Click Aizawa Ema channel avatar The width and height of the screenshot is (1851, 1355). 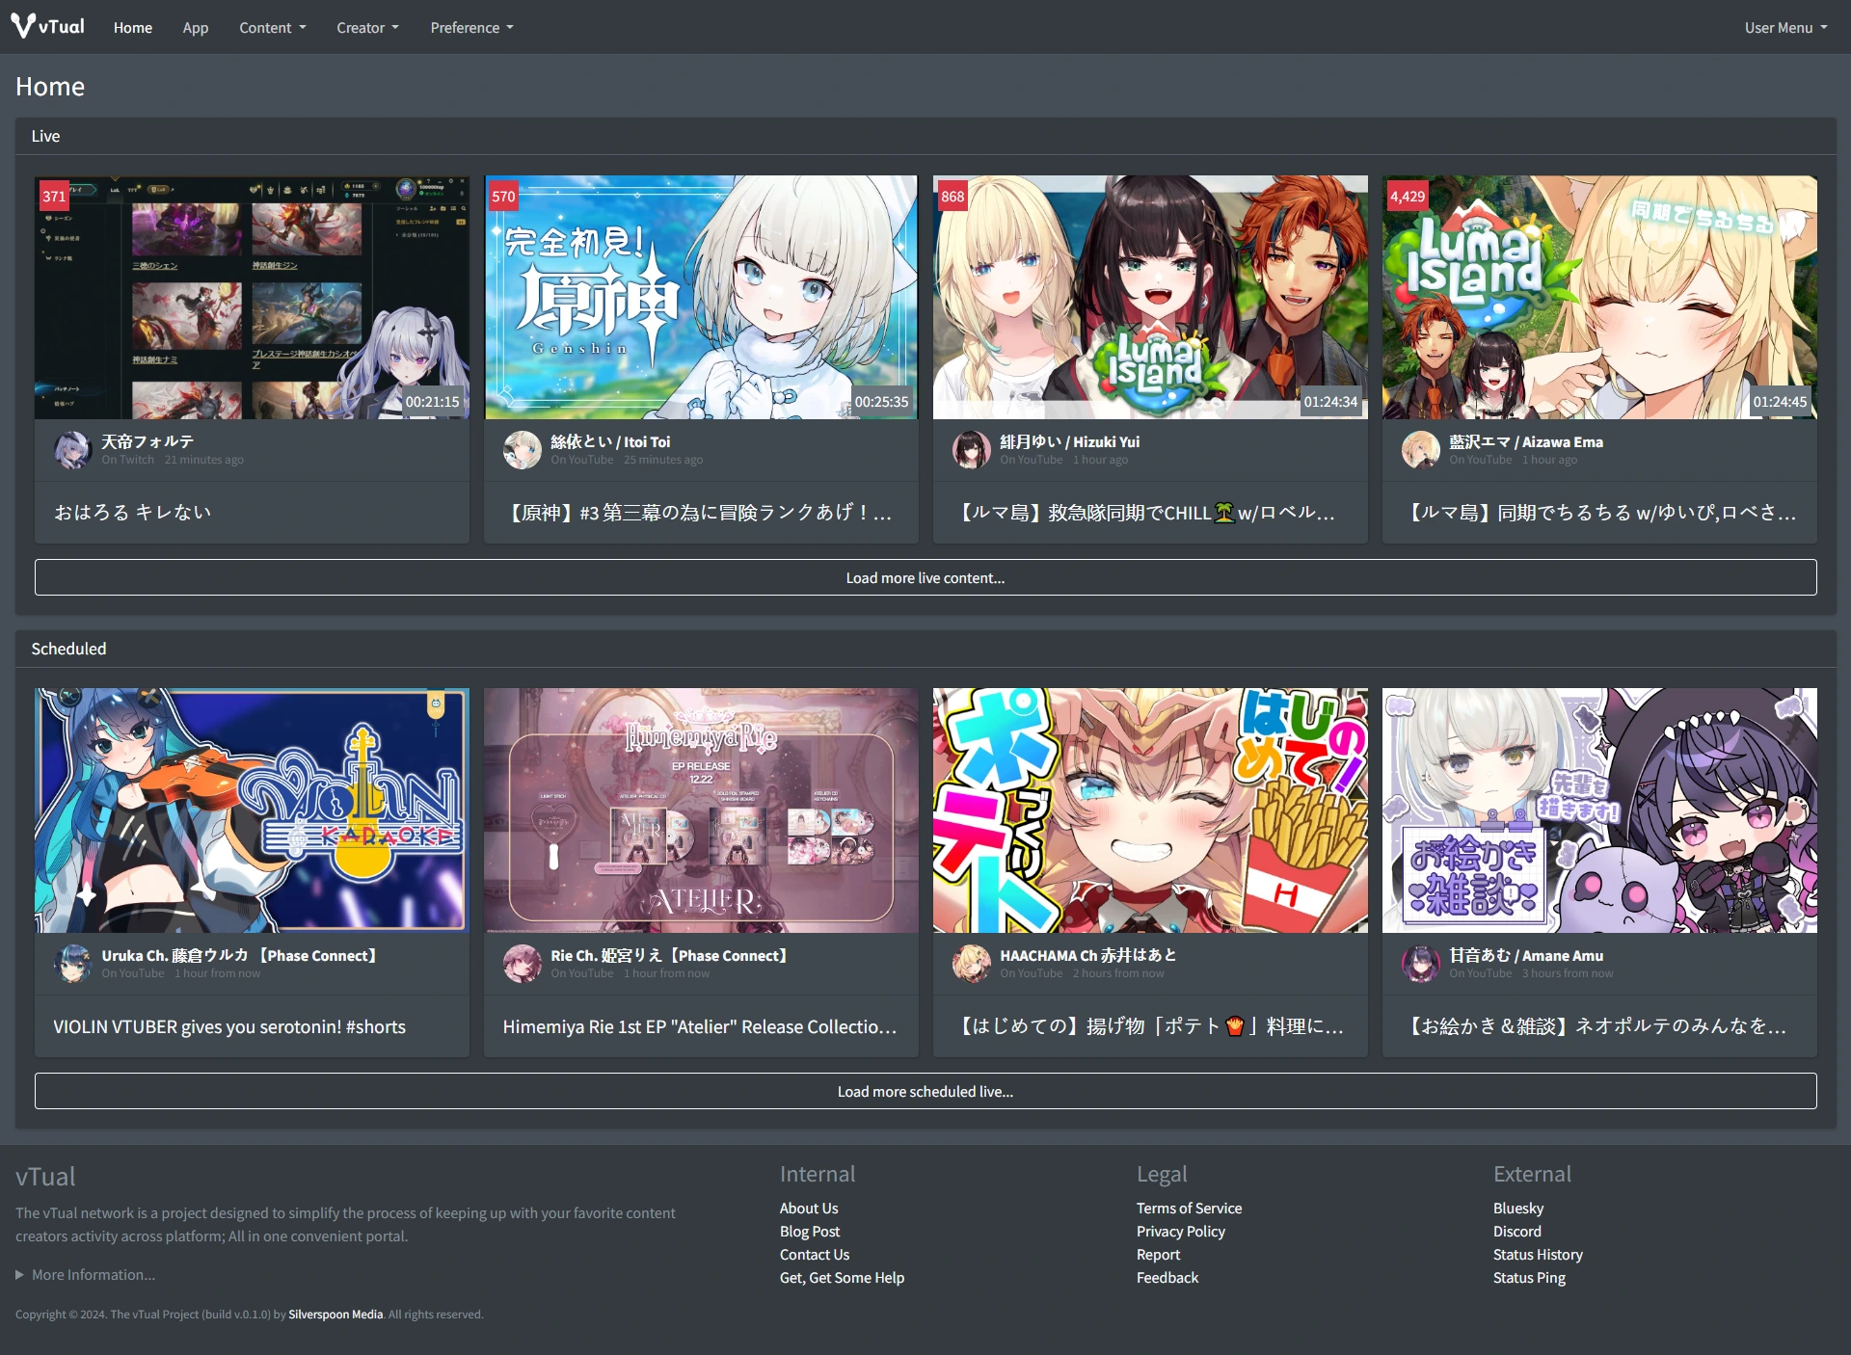point(1420,450)
